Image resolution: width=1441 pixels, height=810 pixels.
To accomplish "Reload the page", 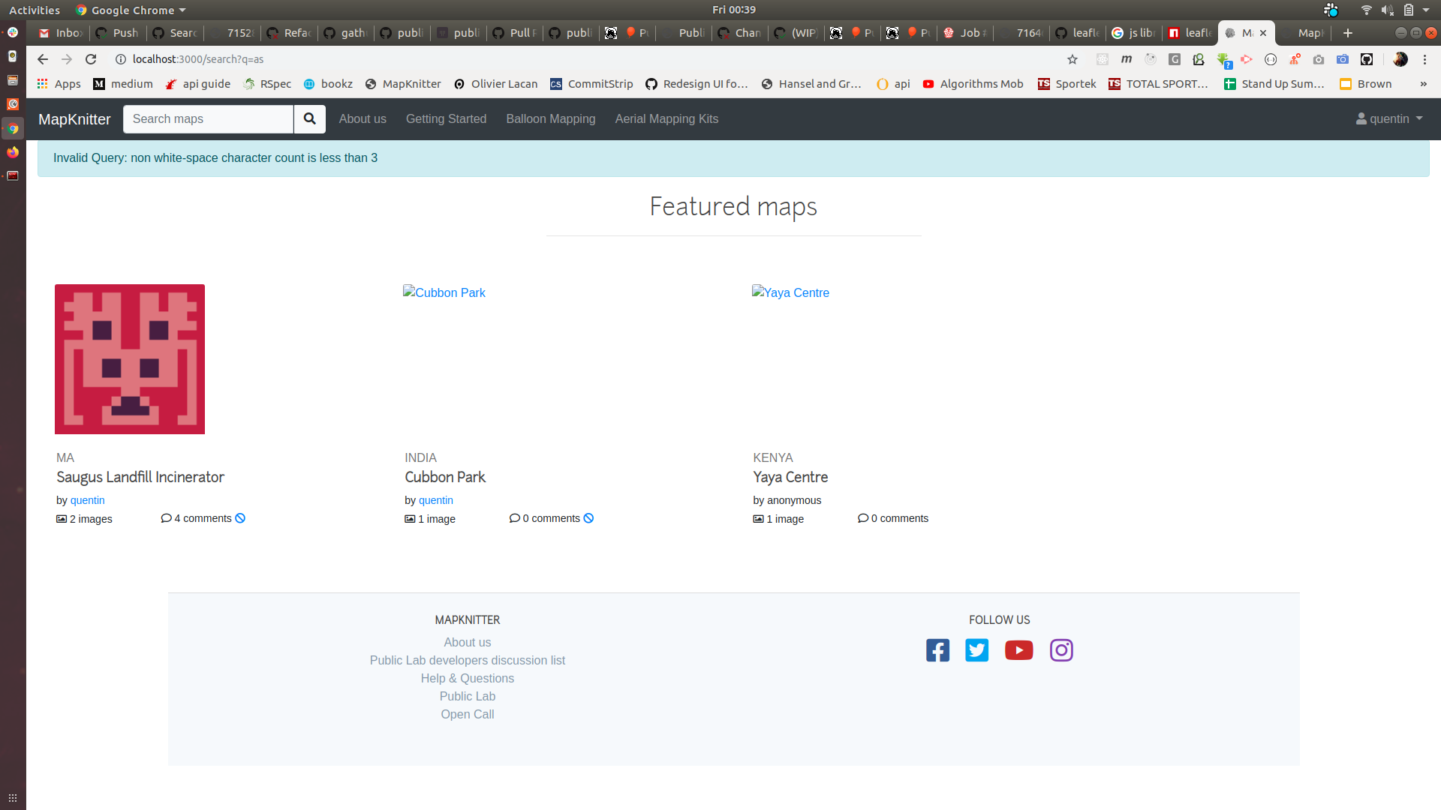I will 91,59.
